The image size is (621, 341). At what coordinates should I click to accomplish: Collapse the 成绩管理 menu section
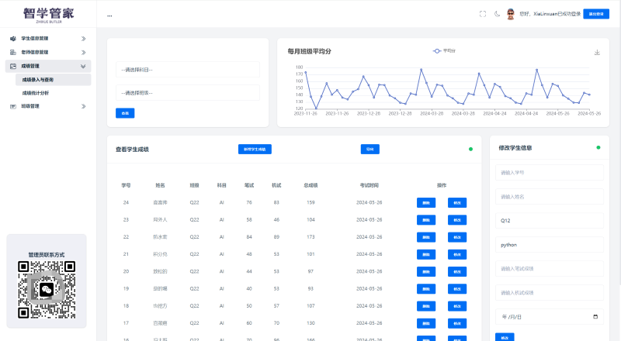point(83,66)
